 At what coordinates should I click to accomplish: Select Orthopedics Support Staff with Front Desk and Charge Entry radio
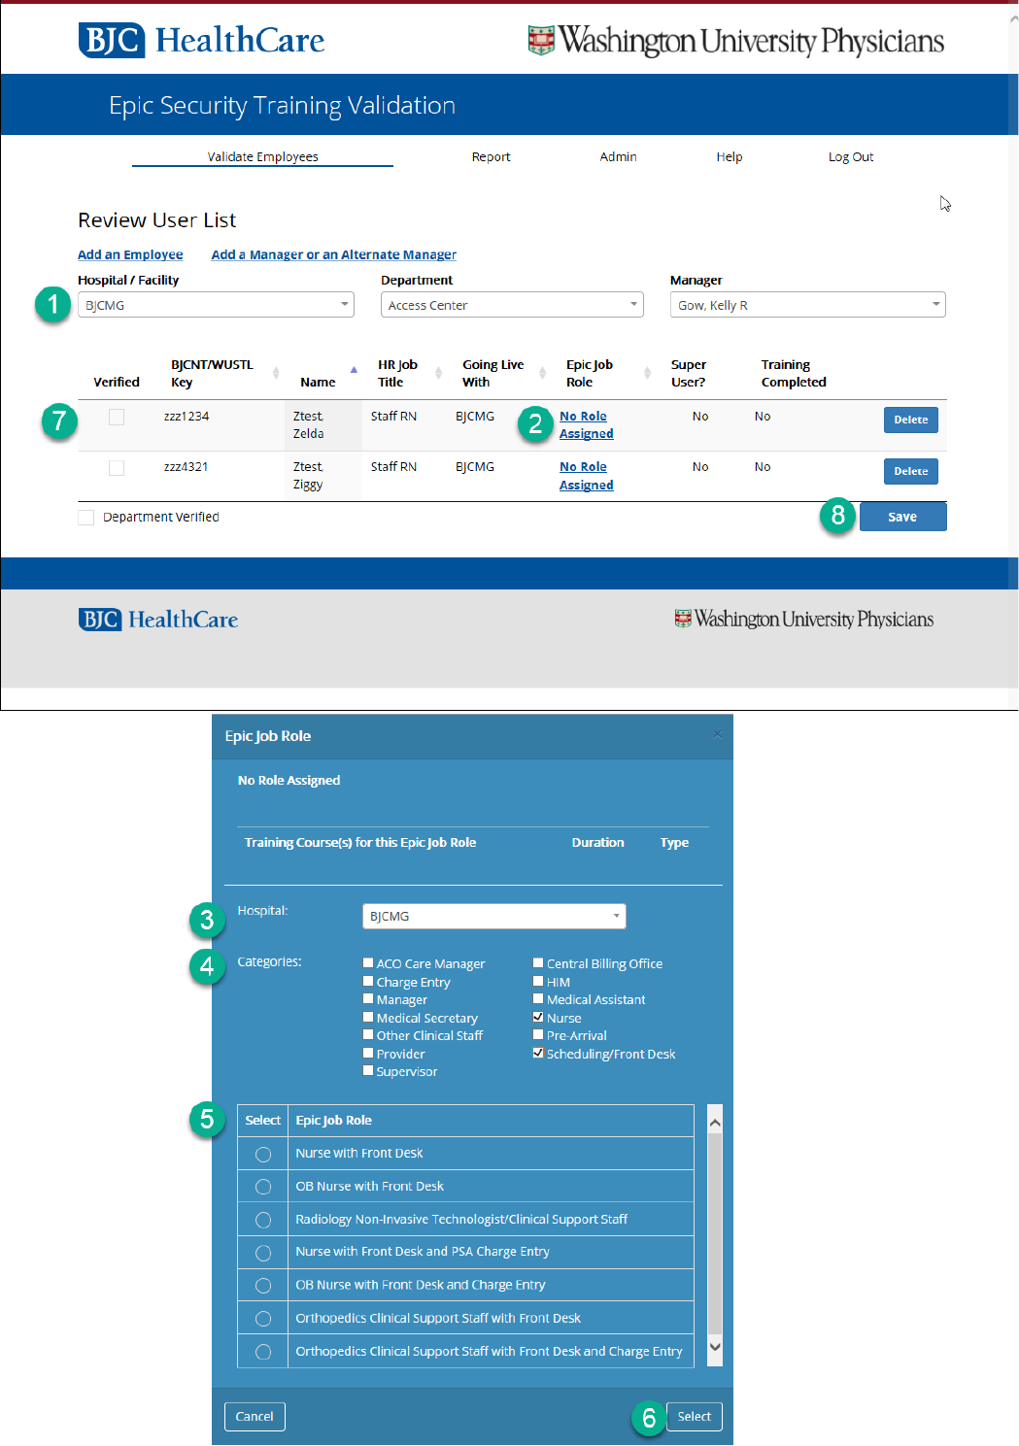pyautogui.click(x=263, y=1352)
